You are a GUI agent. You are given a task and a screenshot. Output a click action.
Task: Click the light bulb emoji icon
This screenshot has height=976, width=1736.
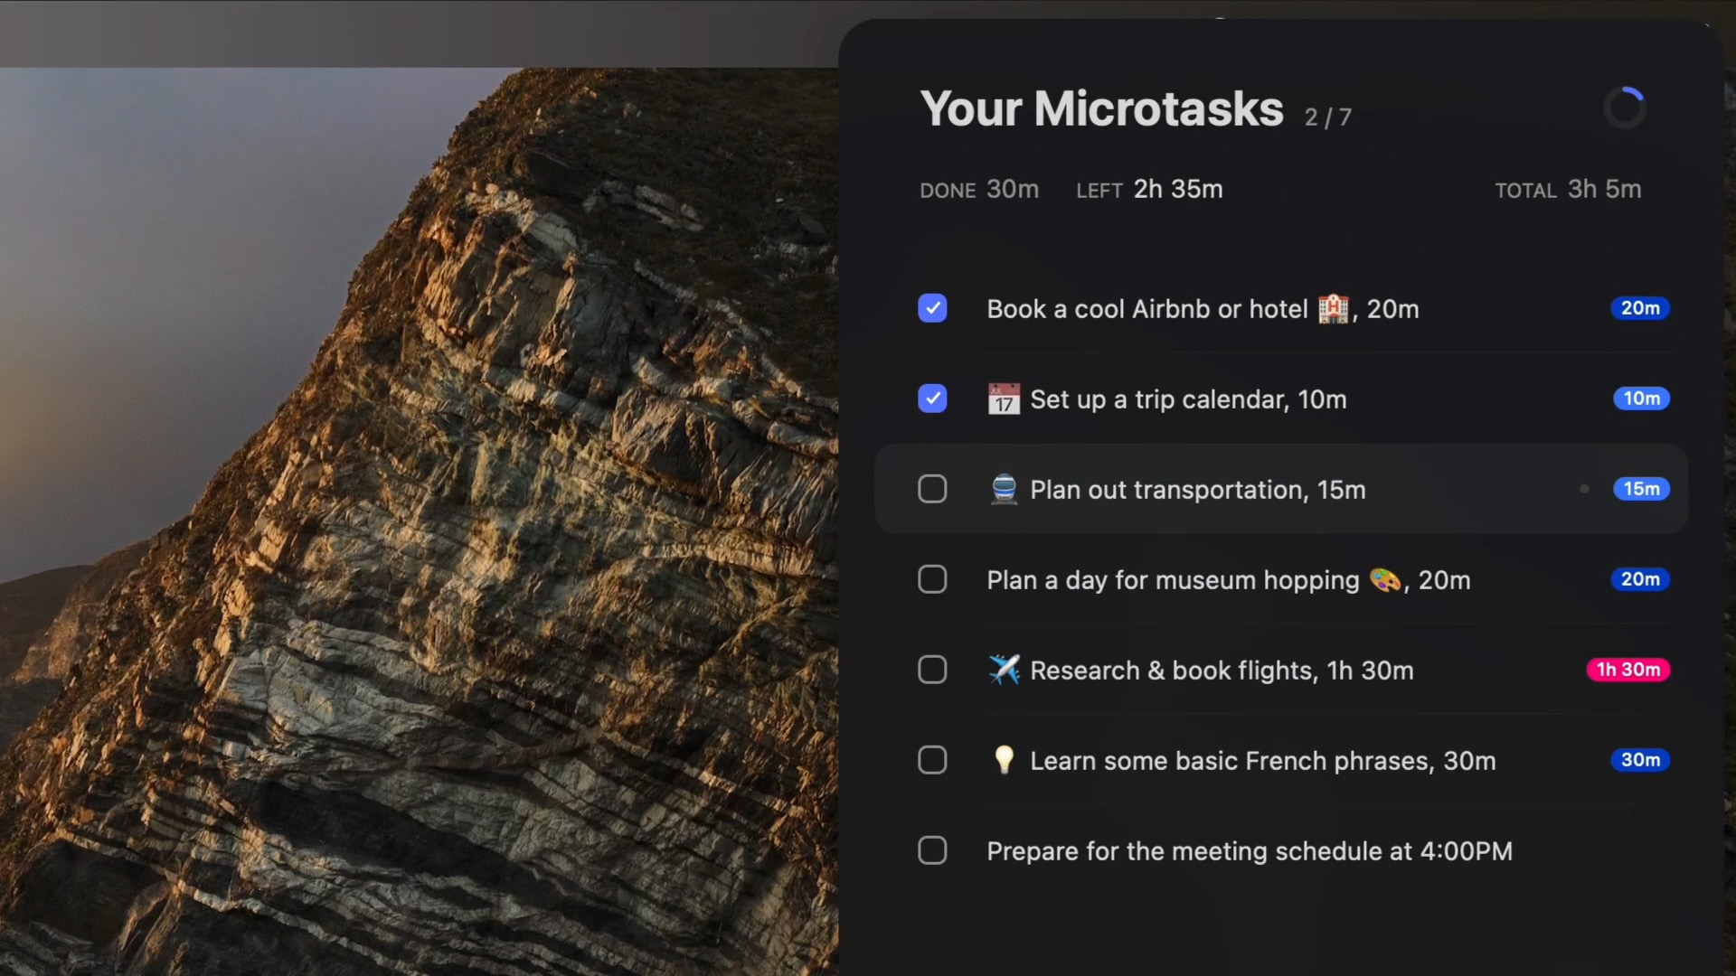[x=1004, y=761]
